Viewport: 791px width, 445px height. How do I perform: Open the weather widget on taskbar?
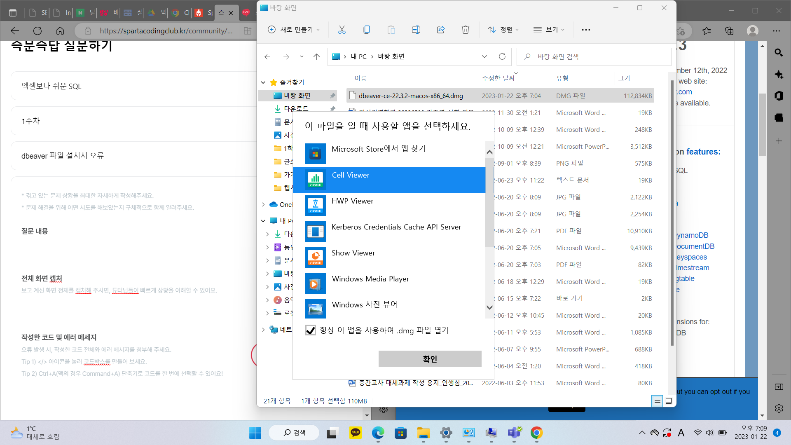tap(35, 433)
